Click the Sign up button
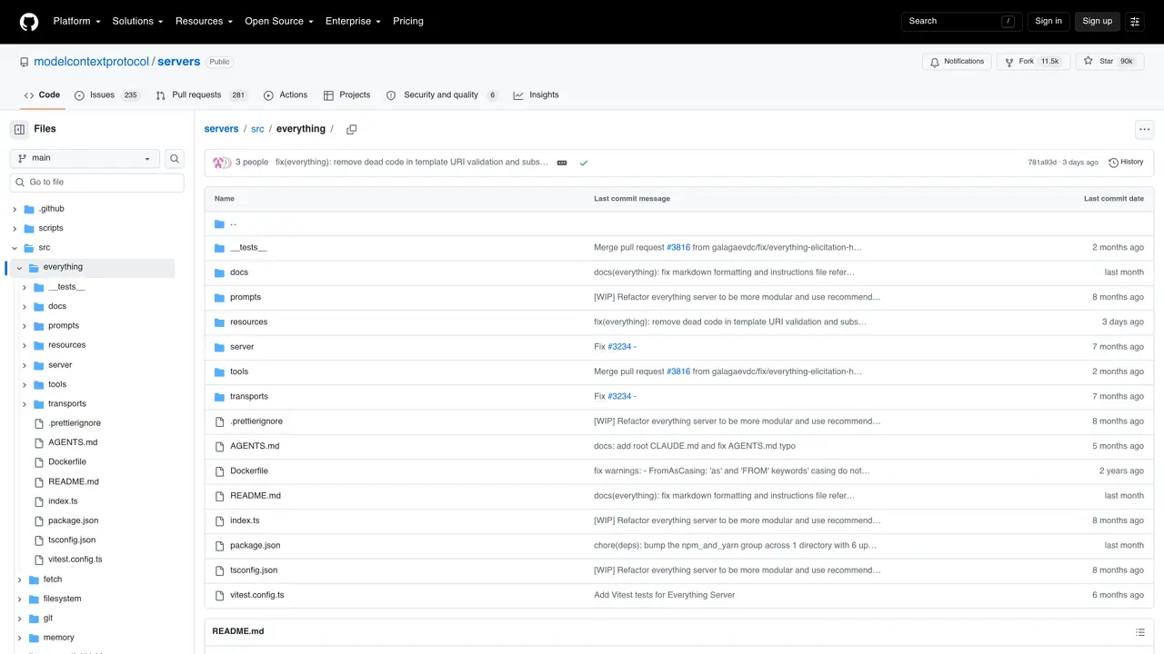 pos(1098,21)
